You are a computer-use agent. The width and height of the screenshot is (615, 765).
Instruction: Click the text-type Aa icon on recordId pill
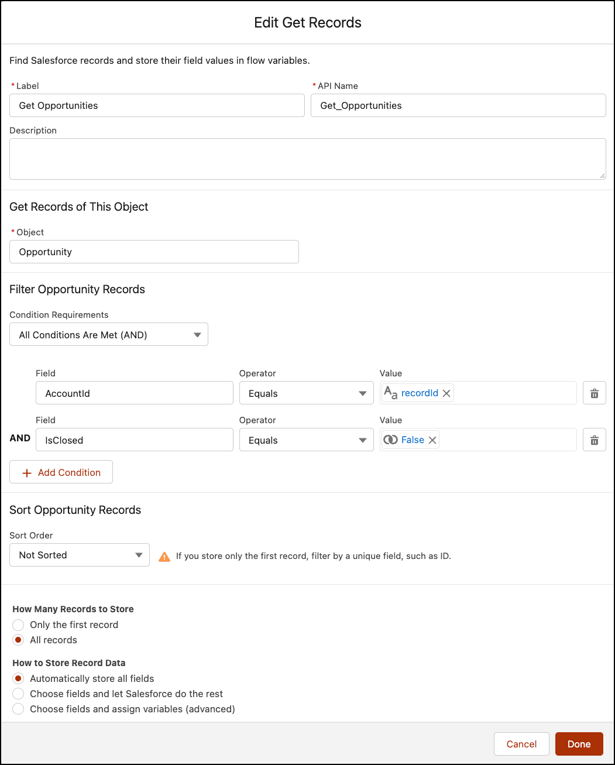[x=390, y=393]
